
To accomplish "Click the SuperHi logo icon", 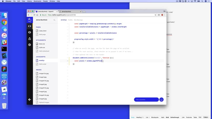I will click(30, 20).
